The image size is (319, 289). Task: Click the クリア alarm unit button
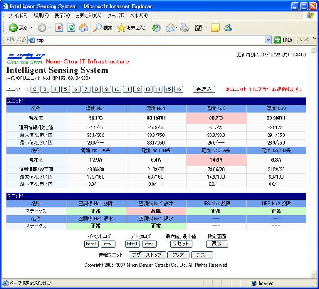(x=179, y=255)
